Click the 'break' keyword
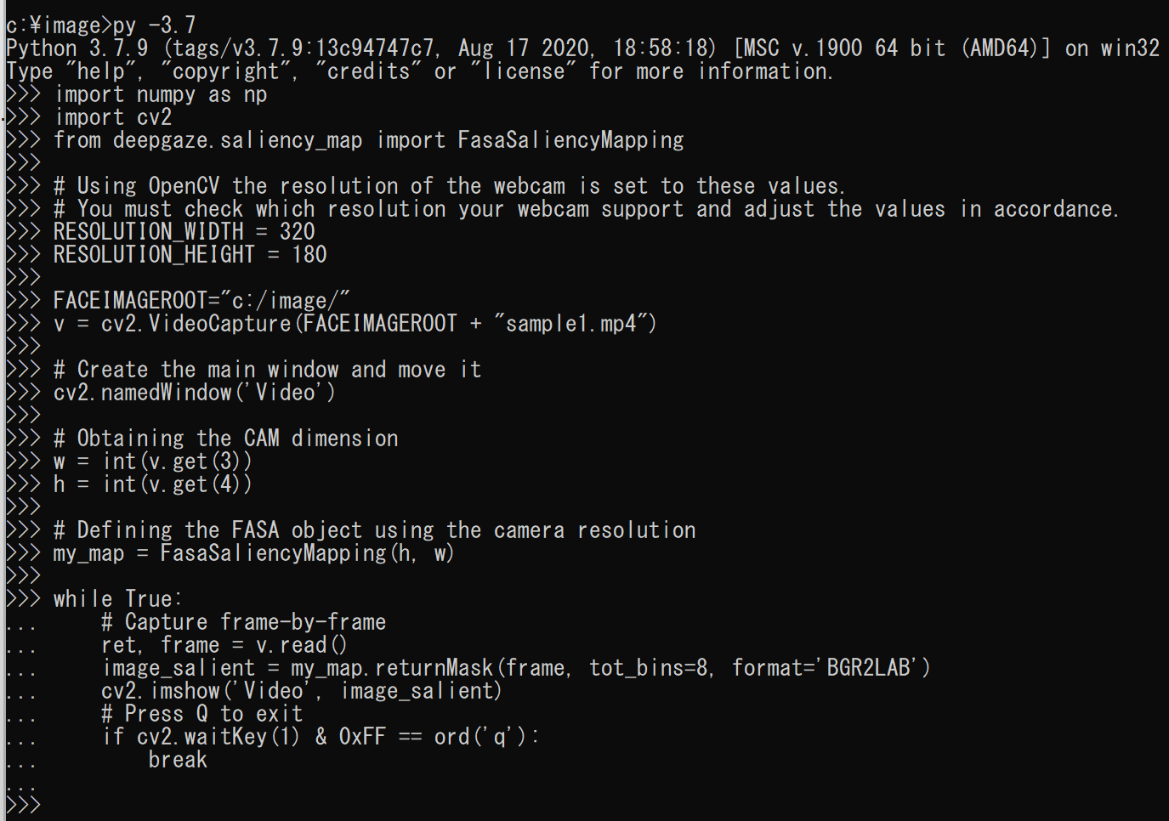 [178, 760]
